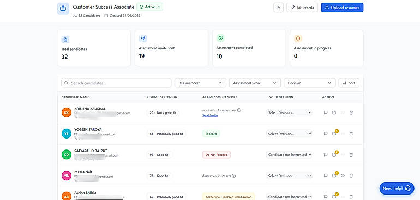Open comment icon for Satyapal D Rajput
Screen dimensions: 420x200
point(326,154)
